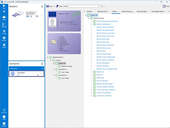Clear results with the Clear eraser button
The image size is (170, 128).
click(59, 6)
